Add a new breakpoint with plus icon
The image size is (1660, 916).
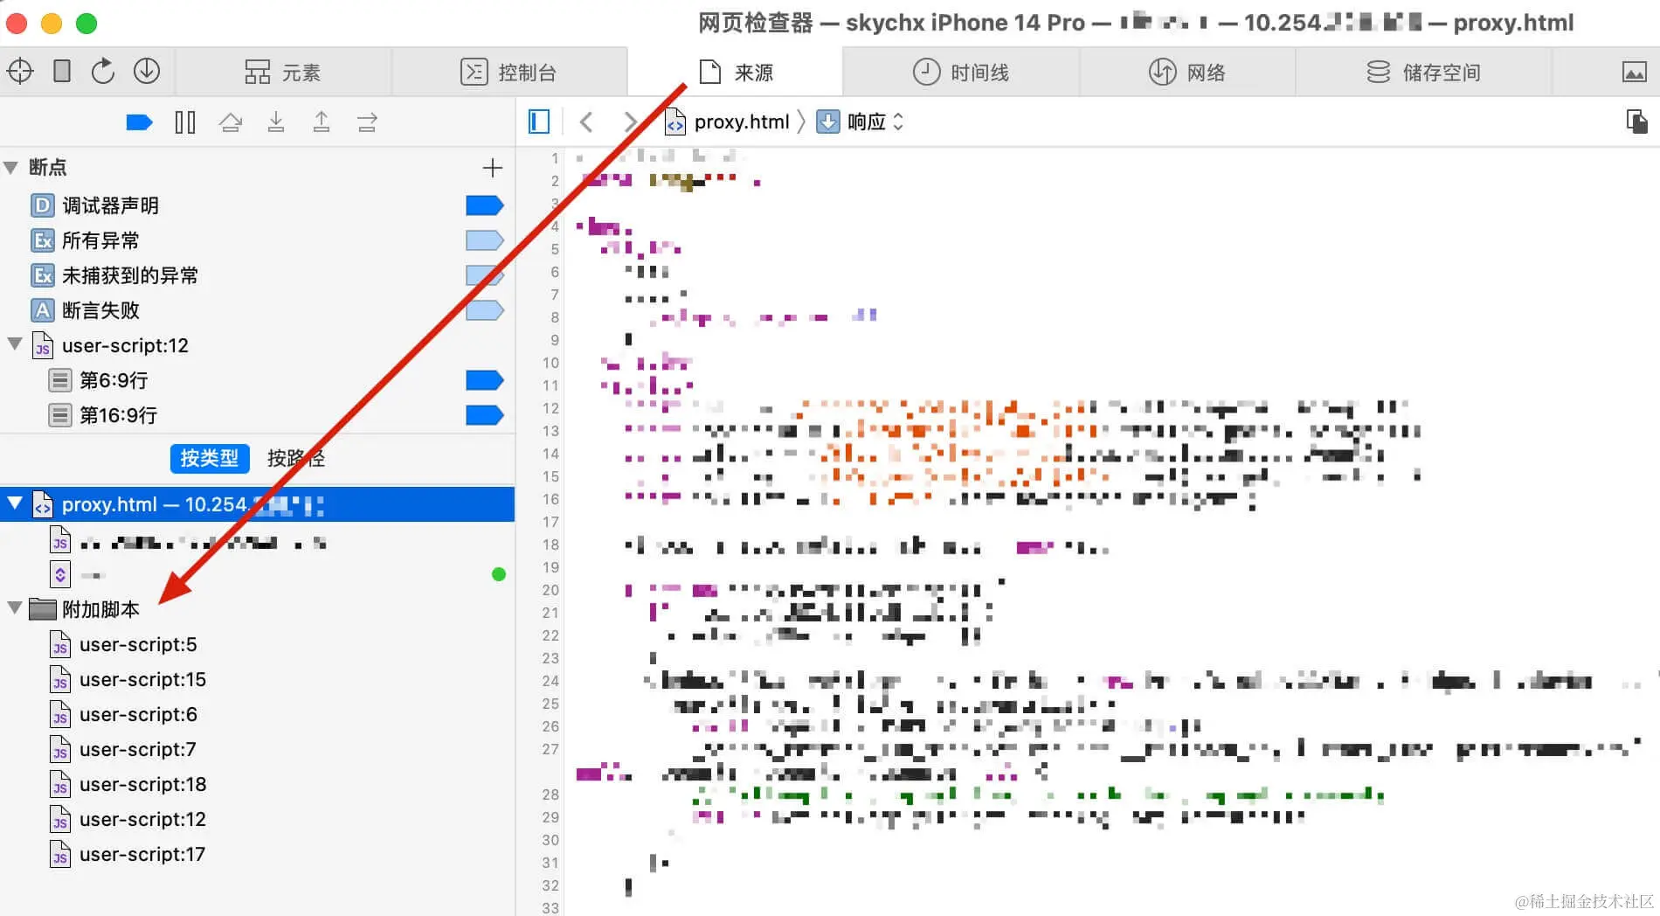point(493,167)
